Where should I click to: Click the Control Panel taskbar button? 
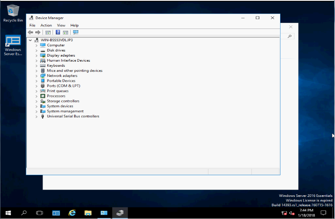coord(104,213)
